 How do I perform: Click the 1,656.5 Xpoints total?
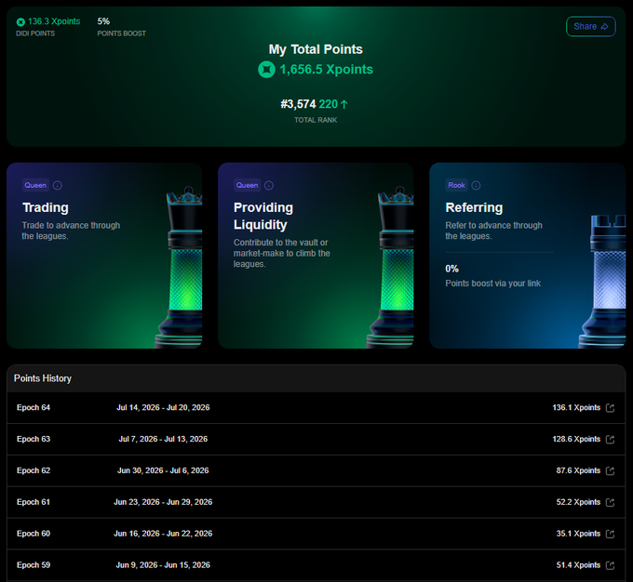[326, 70]
